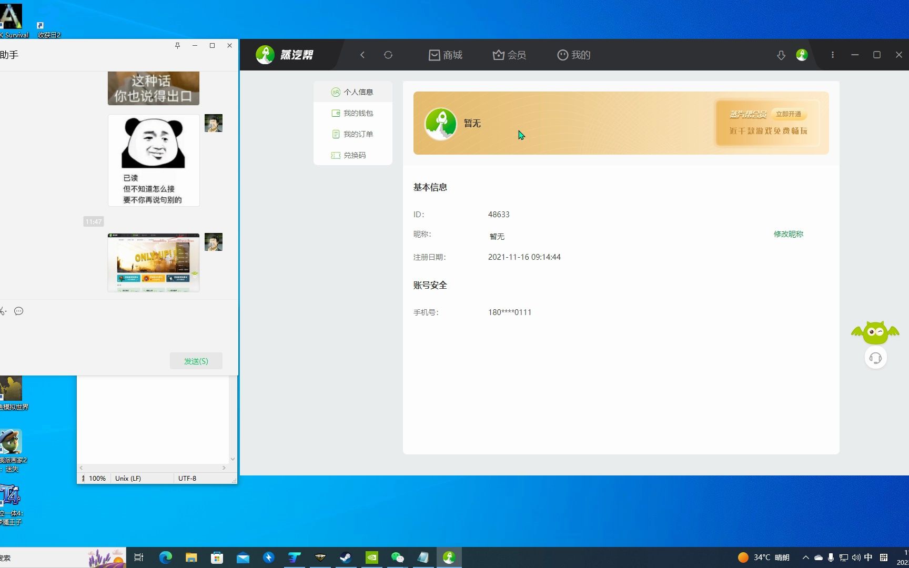Select the user ID 48633
This screenshot has width=909, height=568.
[499, 215]
